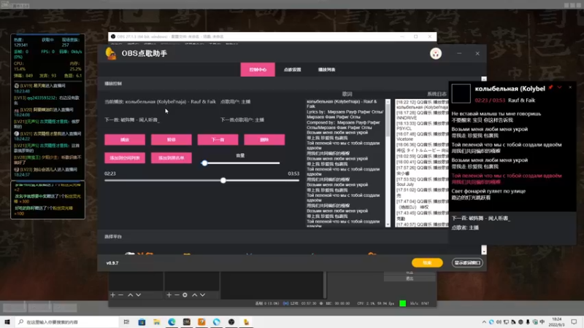584x328 pixels.
Task: Switch to the 播放列表 tab
Action: tap(326, 69)
